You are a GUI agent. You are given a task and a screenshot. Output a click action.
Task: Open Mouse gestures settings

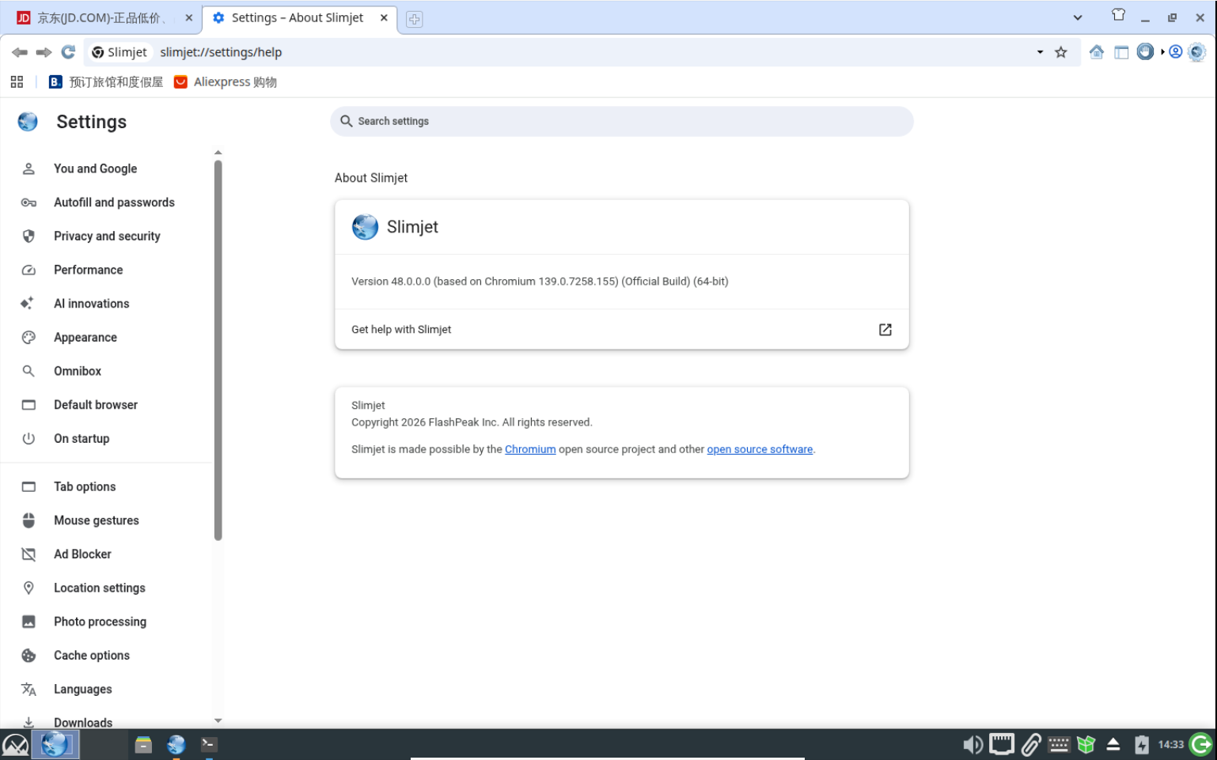coord(96,520)
